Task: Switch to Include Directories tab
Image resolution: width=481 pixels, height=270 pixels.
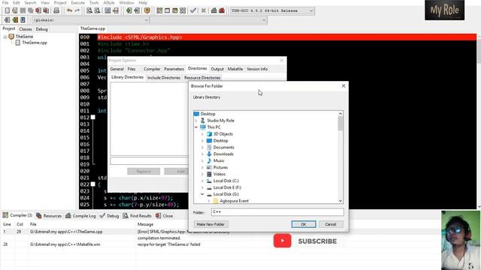Action: point(164,78)
